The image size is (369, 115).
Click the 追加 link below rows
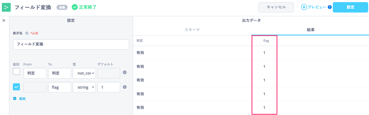click(x=22, y=98)
